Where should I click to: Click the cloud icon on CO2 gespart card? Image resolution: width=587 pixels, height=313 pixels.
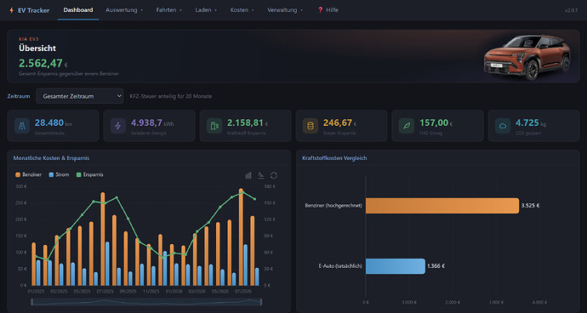pos(503,126)
